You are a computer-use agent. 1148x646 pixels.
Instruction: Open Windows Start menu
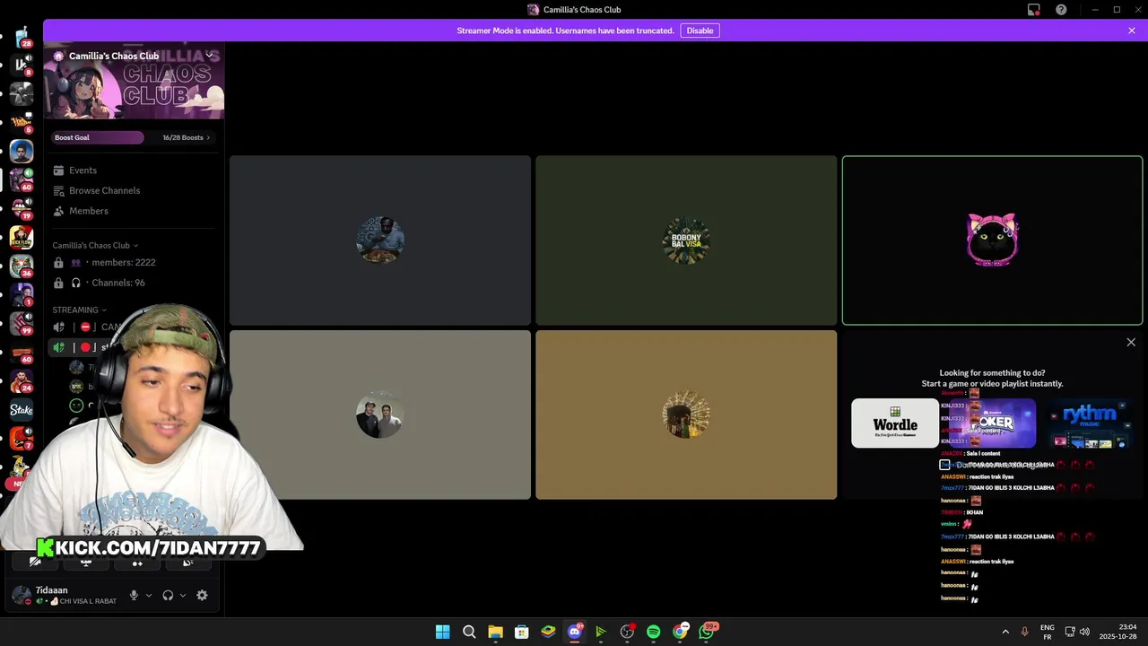442,632
